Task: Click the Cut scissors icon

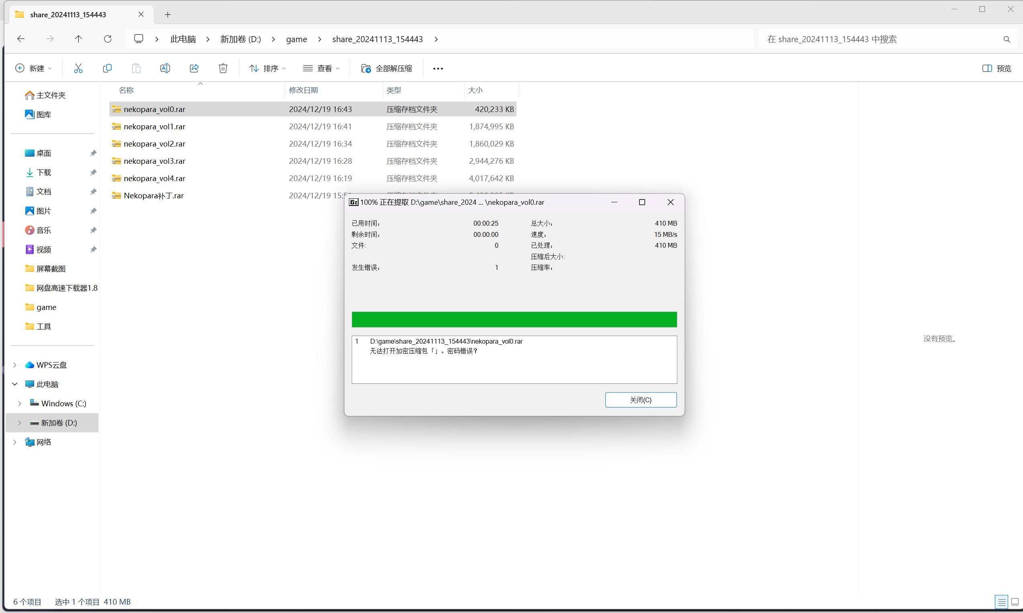Action: pyautogui.click(x=78, y=68)
